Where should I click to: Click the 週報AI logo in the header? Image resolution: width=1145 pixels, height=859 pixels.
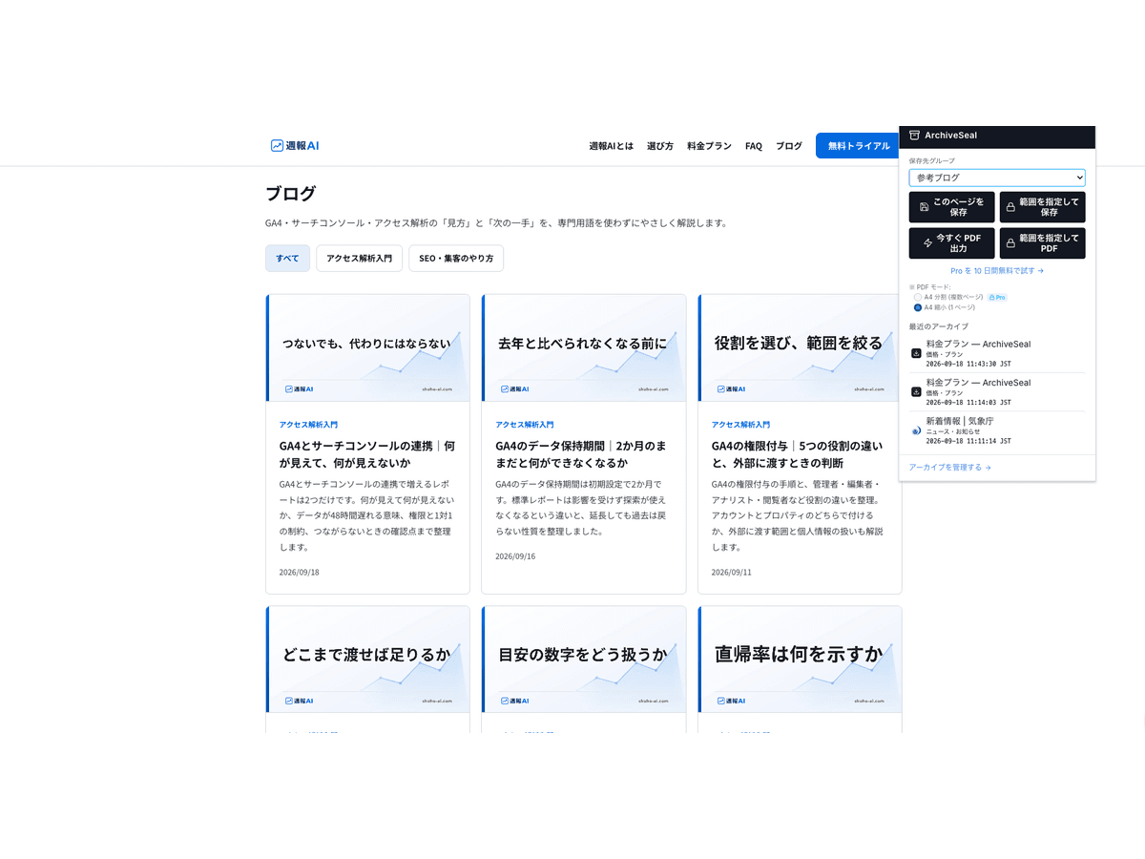[295, 146]
